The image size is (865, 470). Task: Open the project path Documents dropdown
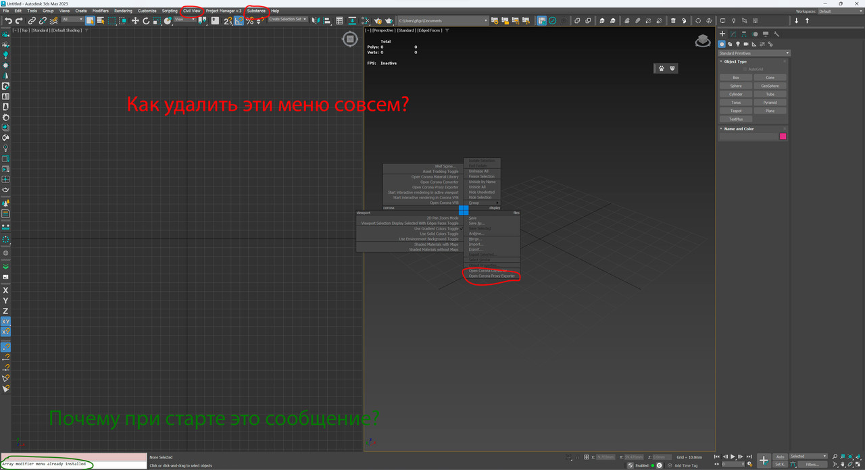pyautogui.click(x=442, y=21)
